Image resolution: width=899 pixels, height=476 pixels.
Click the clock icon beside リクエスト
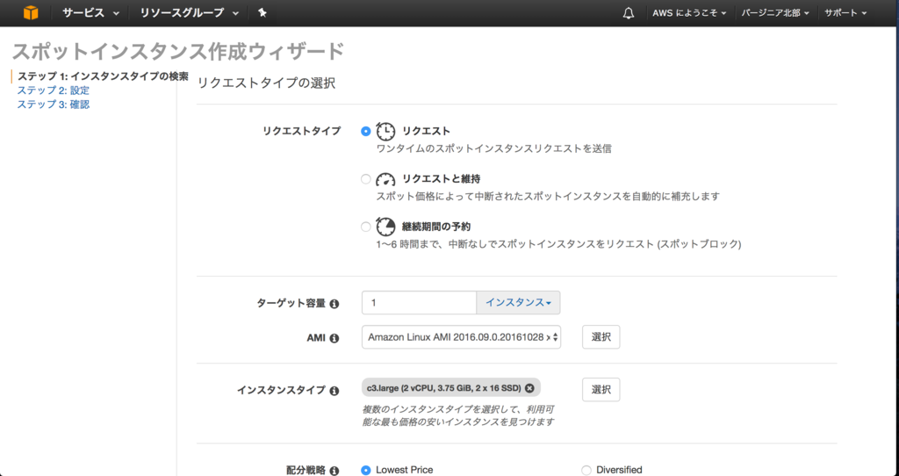pos(385,132)
